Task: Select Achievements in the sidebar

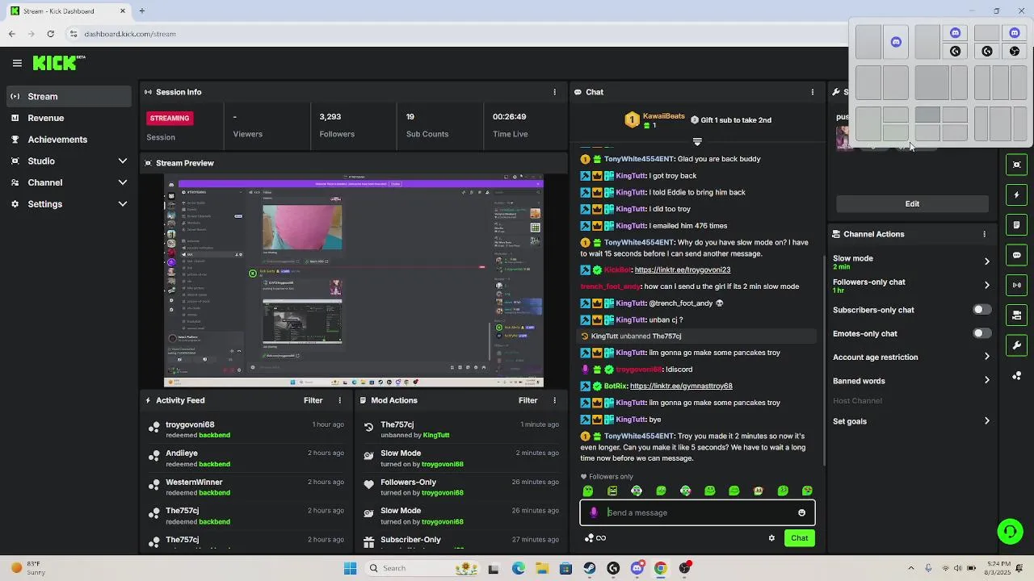Action: click(69, 140)
